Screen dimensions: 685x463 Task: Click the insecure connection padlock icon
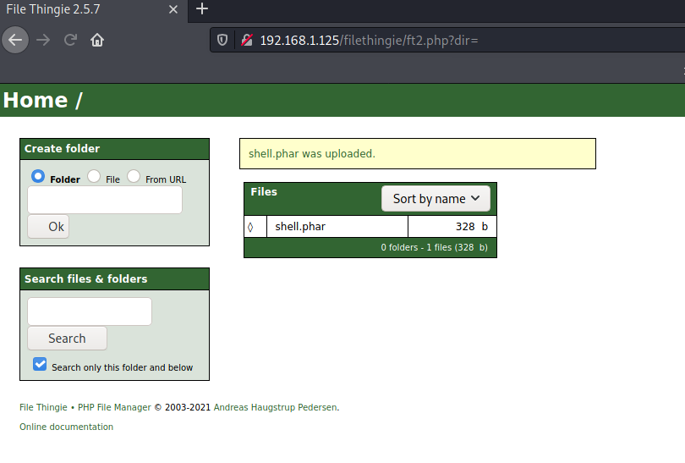pyautogui.click(x=247, y=40)
